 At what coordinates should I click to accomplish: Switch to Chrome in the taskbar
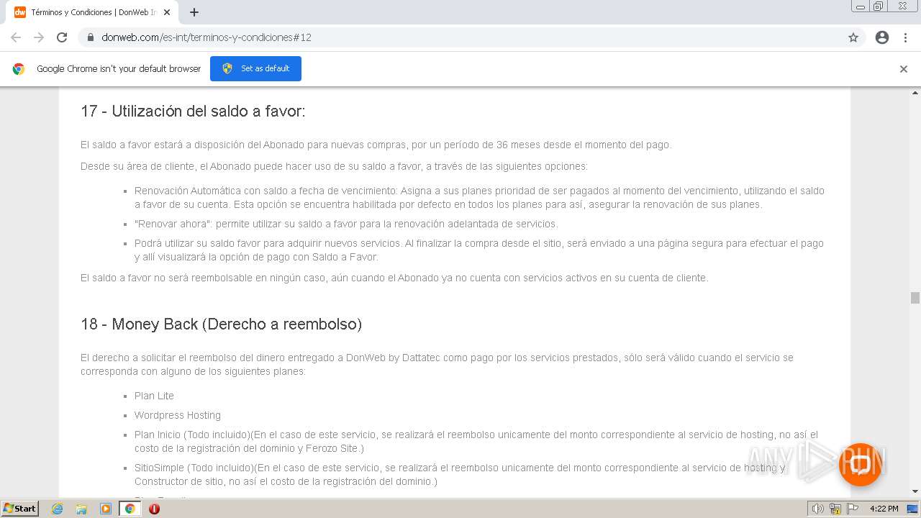tap(130, 509)
